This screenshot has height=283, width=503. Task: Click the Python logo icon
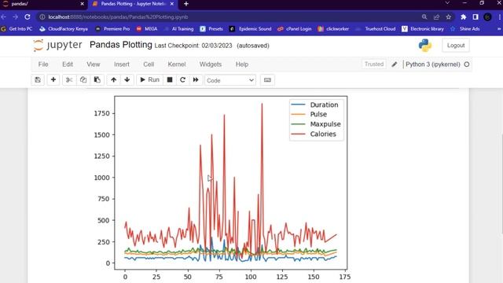[425, 46]
